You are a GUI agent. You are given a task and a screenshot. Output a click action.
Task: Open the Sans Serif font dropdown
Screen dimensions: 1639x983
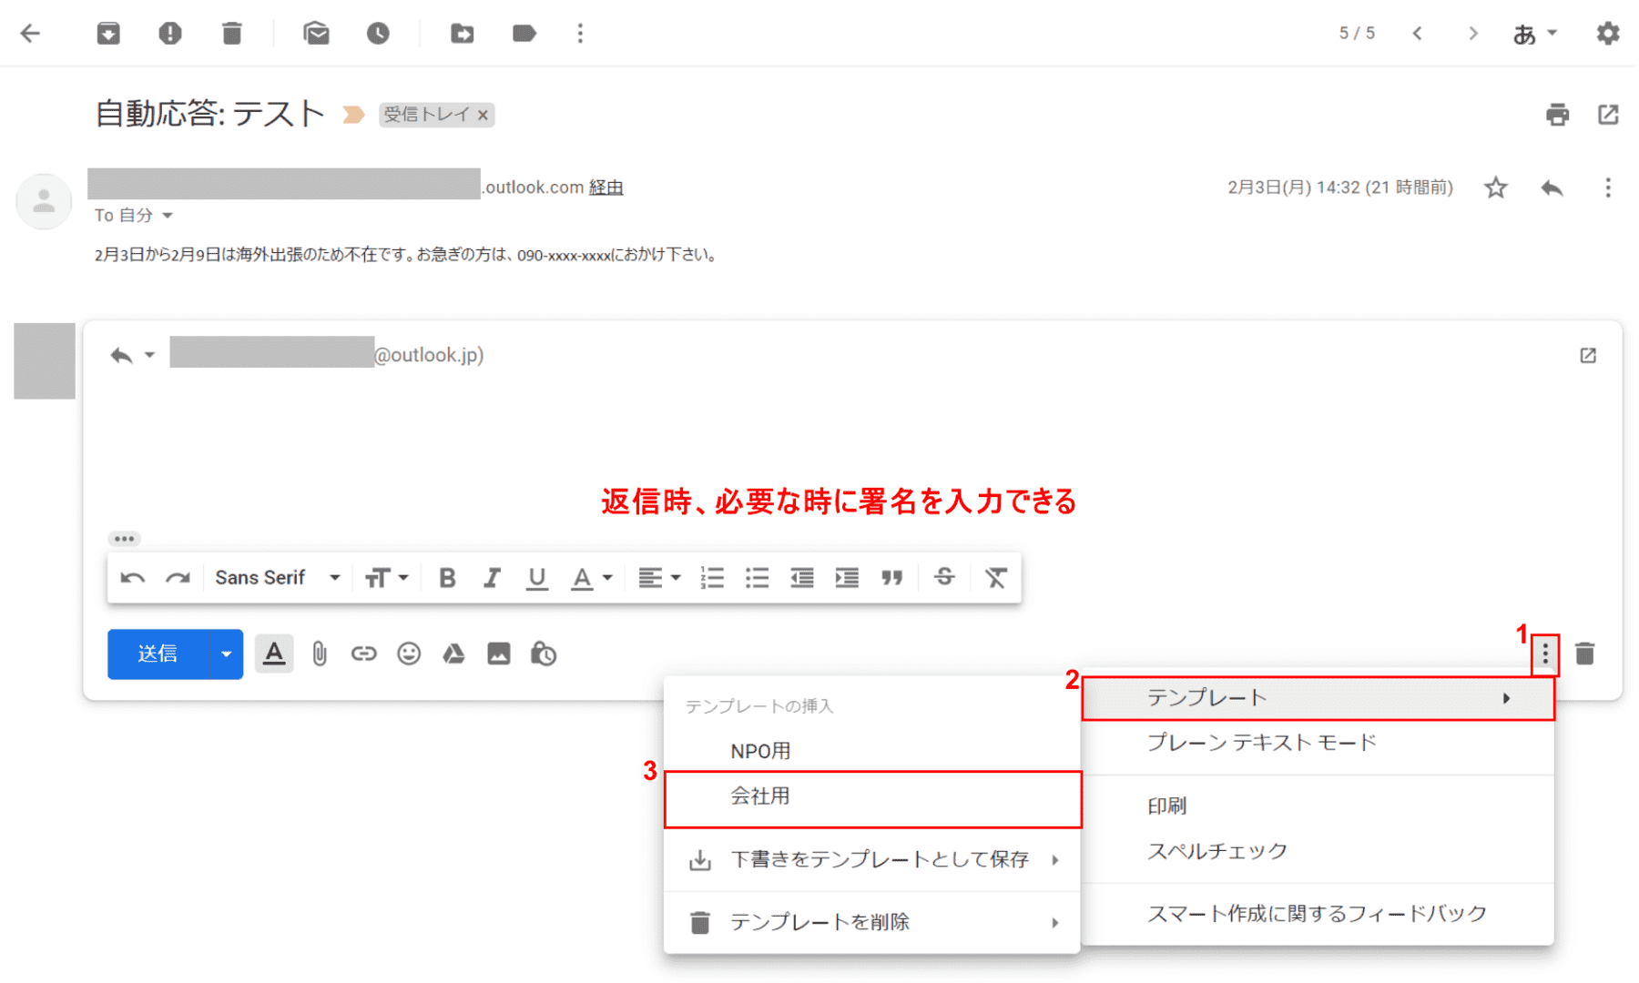pos(278,578)
